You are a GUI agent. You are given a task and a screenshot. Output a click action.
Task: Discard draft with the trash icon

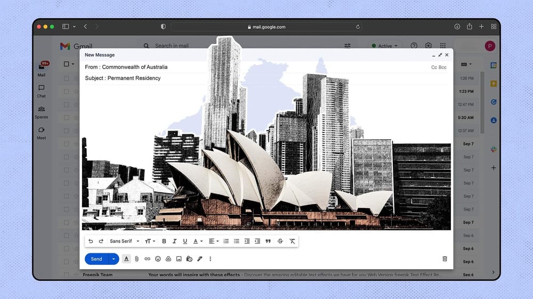click(x=445, y=259)
